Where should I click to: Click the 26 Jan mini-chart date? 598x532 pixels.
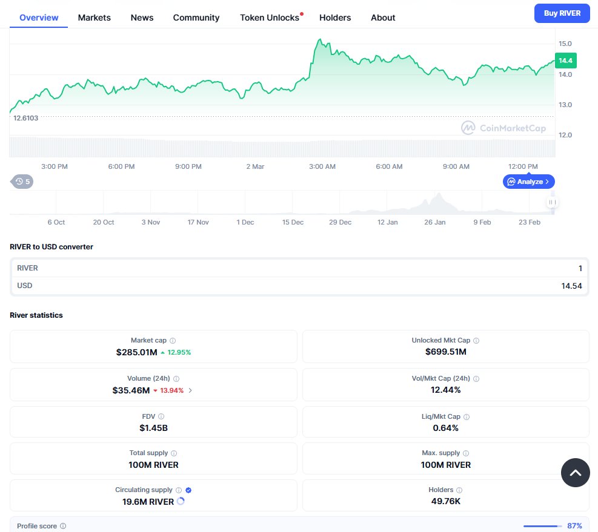(435, 222)
